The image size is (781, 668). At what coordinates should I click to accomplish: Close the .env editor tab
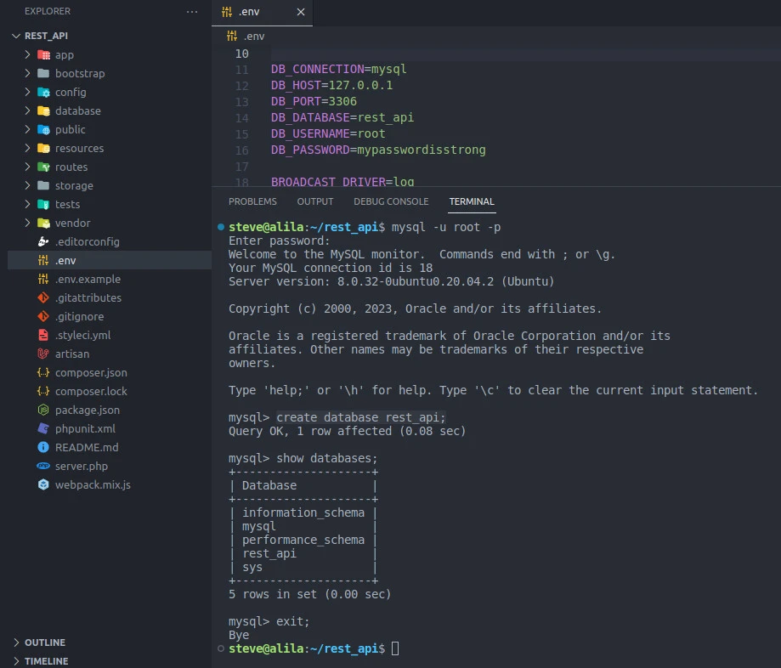point(300,12)
